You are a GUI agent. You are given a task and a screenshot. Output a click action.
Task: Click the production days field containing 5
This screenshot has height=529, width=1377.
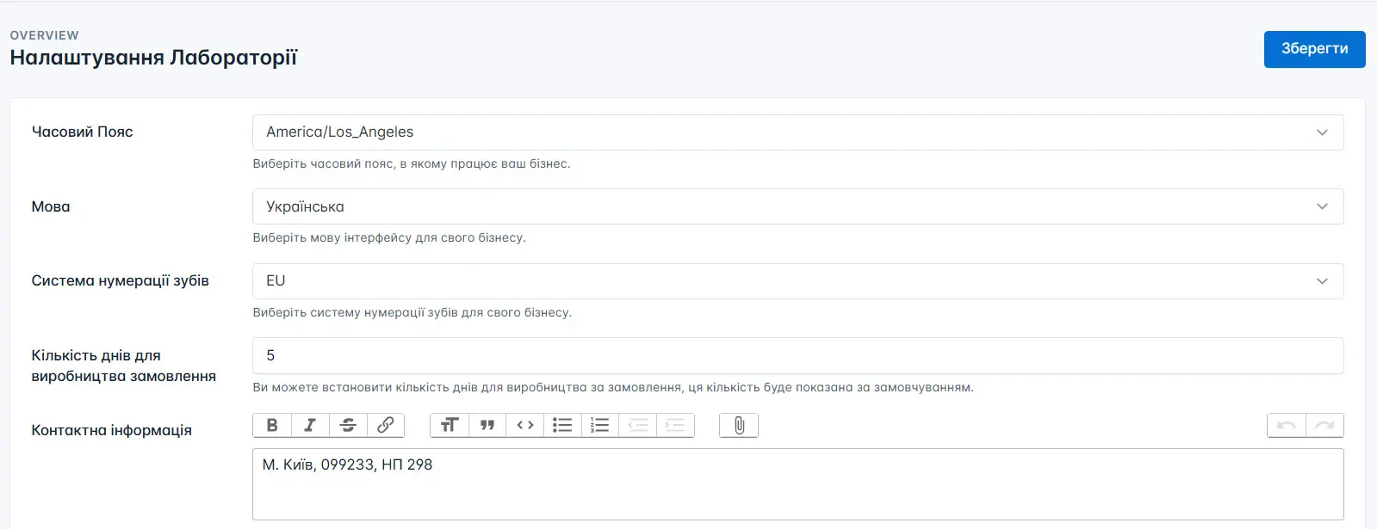(x=797, y=356)
